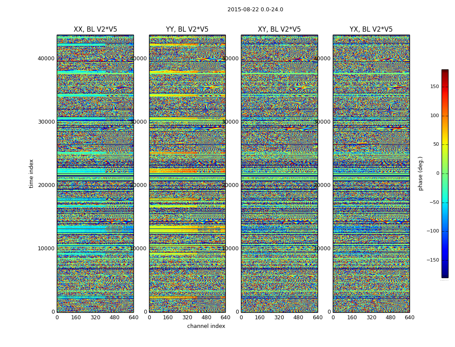Select the XX, BL V2*V5 subplot title
Viewport: 455px width, 347px height.
click(x=95, y=29)
